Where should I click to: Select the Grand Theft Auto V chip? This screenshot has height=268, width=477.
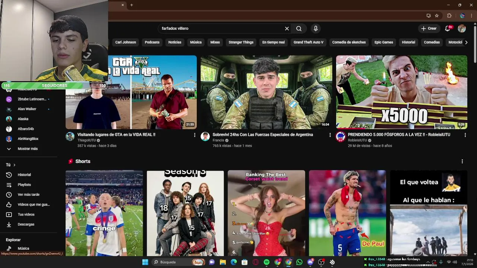[x=308, y=42]
